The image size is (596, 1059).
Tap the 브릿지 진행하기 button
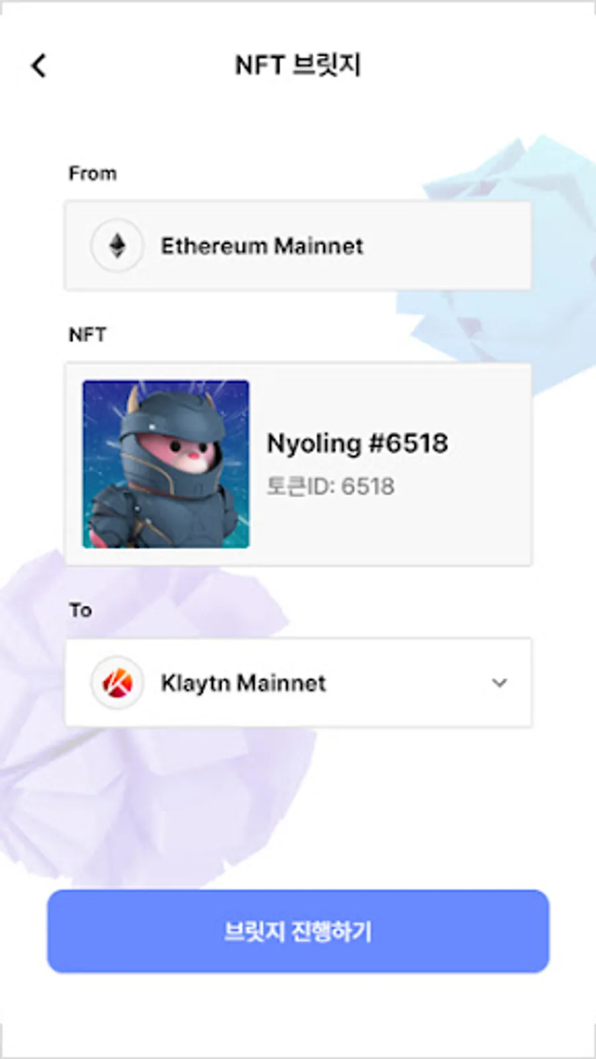[298, 931]
